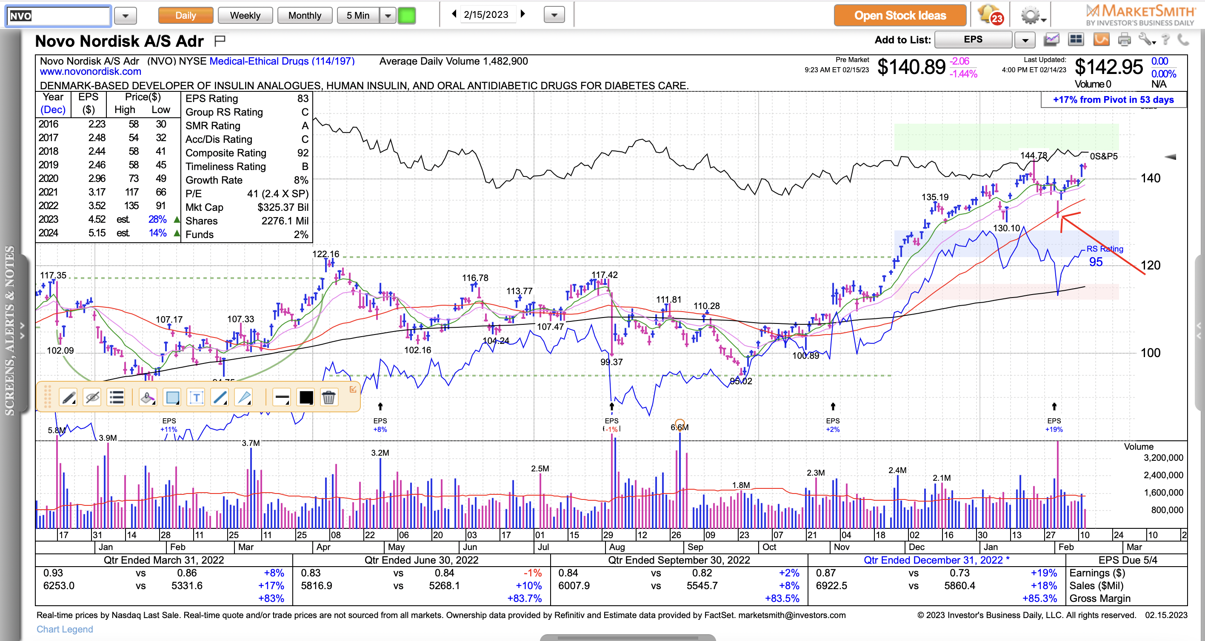This screenshot has height=641, width=1205.
Task: Click the NVO symbol input field
Action: tap(58, 16)
